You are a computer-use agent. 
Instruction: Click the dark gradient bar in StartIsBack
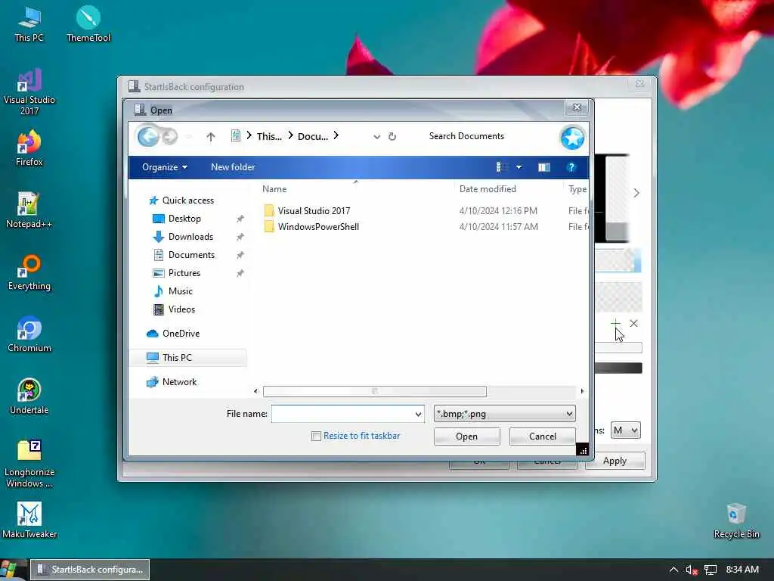(618, 368)
